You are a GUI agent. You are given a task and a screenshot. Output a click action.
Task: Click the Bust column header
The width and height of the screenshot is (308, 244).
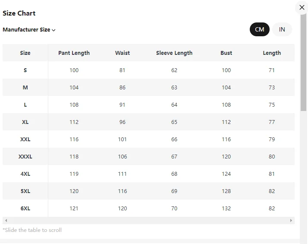pyautogui.click(x=226, y=53)
